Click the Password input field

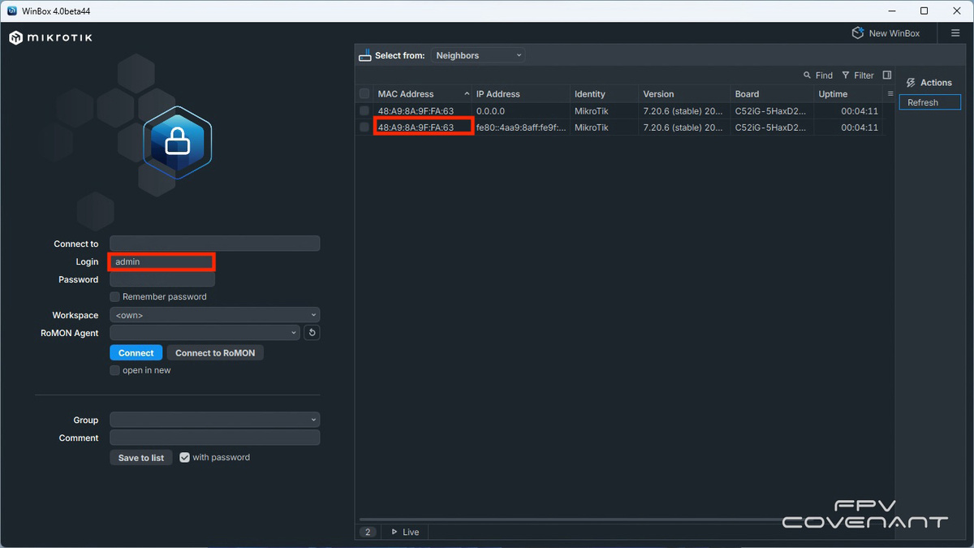coord(162,279)
